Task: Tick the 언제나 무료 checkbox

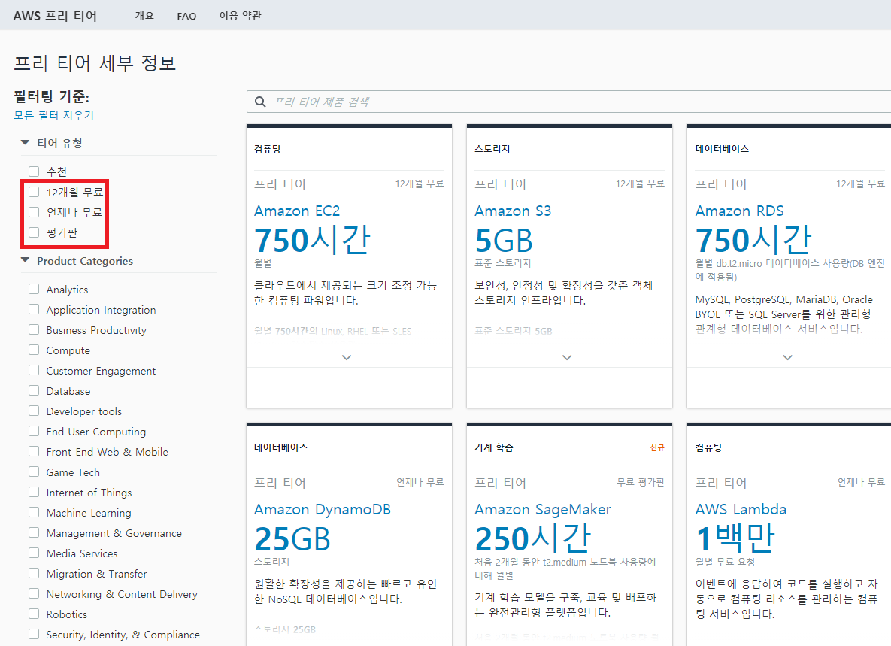Action: click(x=34, y=212)
